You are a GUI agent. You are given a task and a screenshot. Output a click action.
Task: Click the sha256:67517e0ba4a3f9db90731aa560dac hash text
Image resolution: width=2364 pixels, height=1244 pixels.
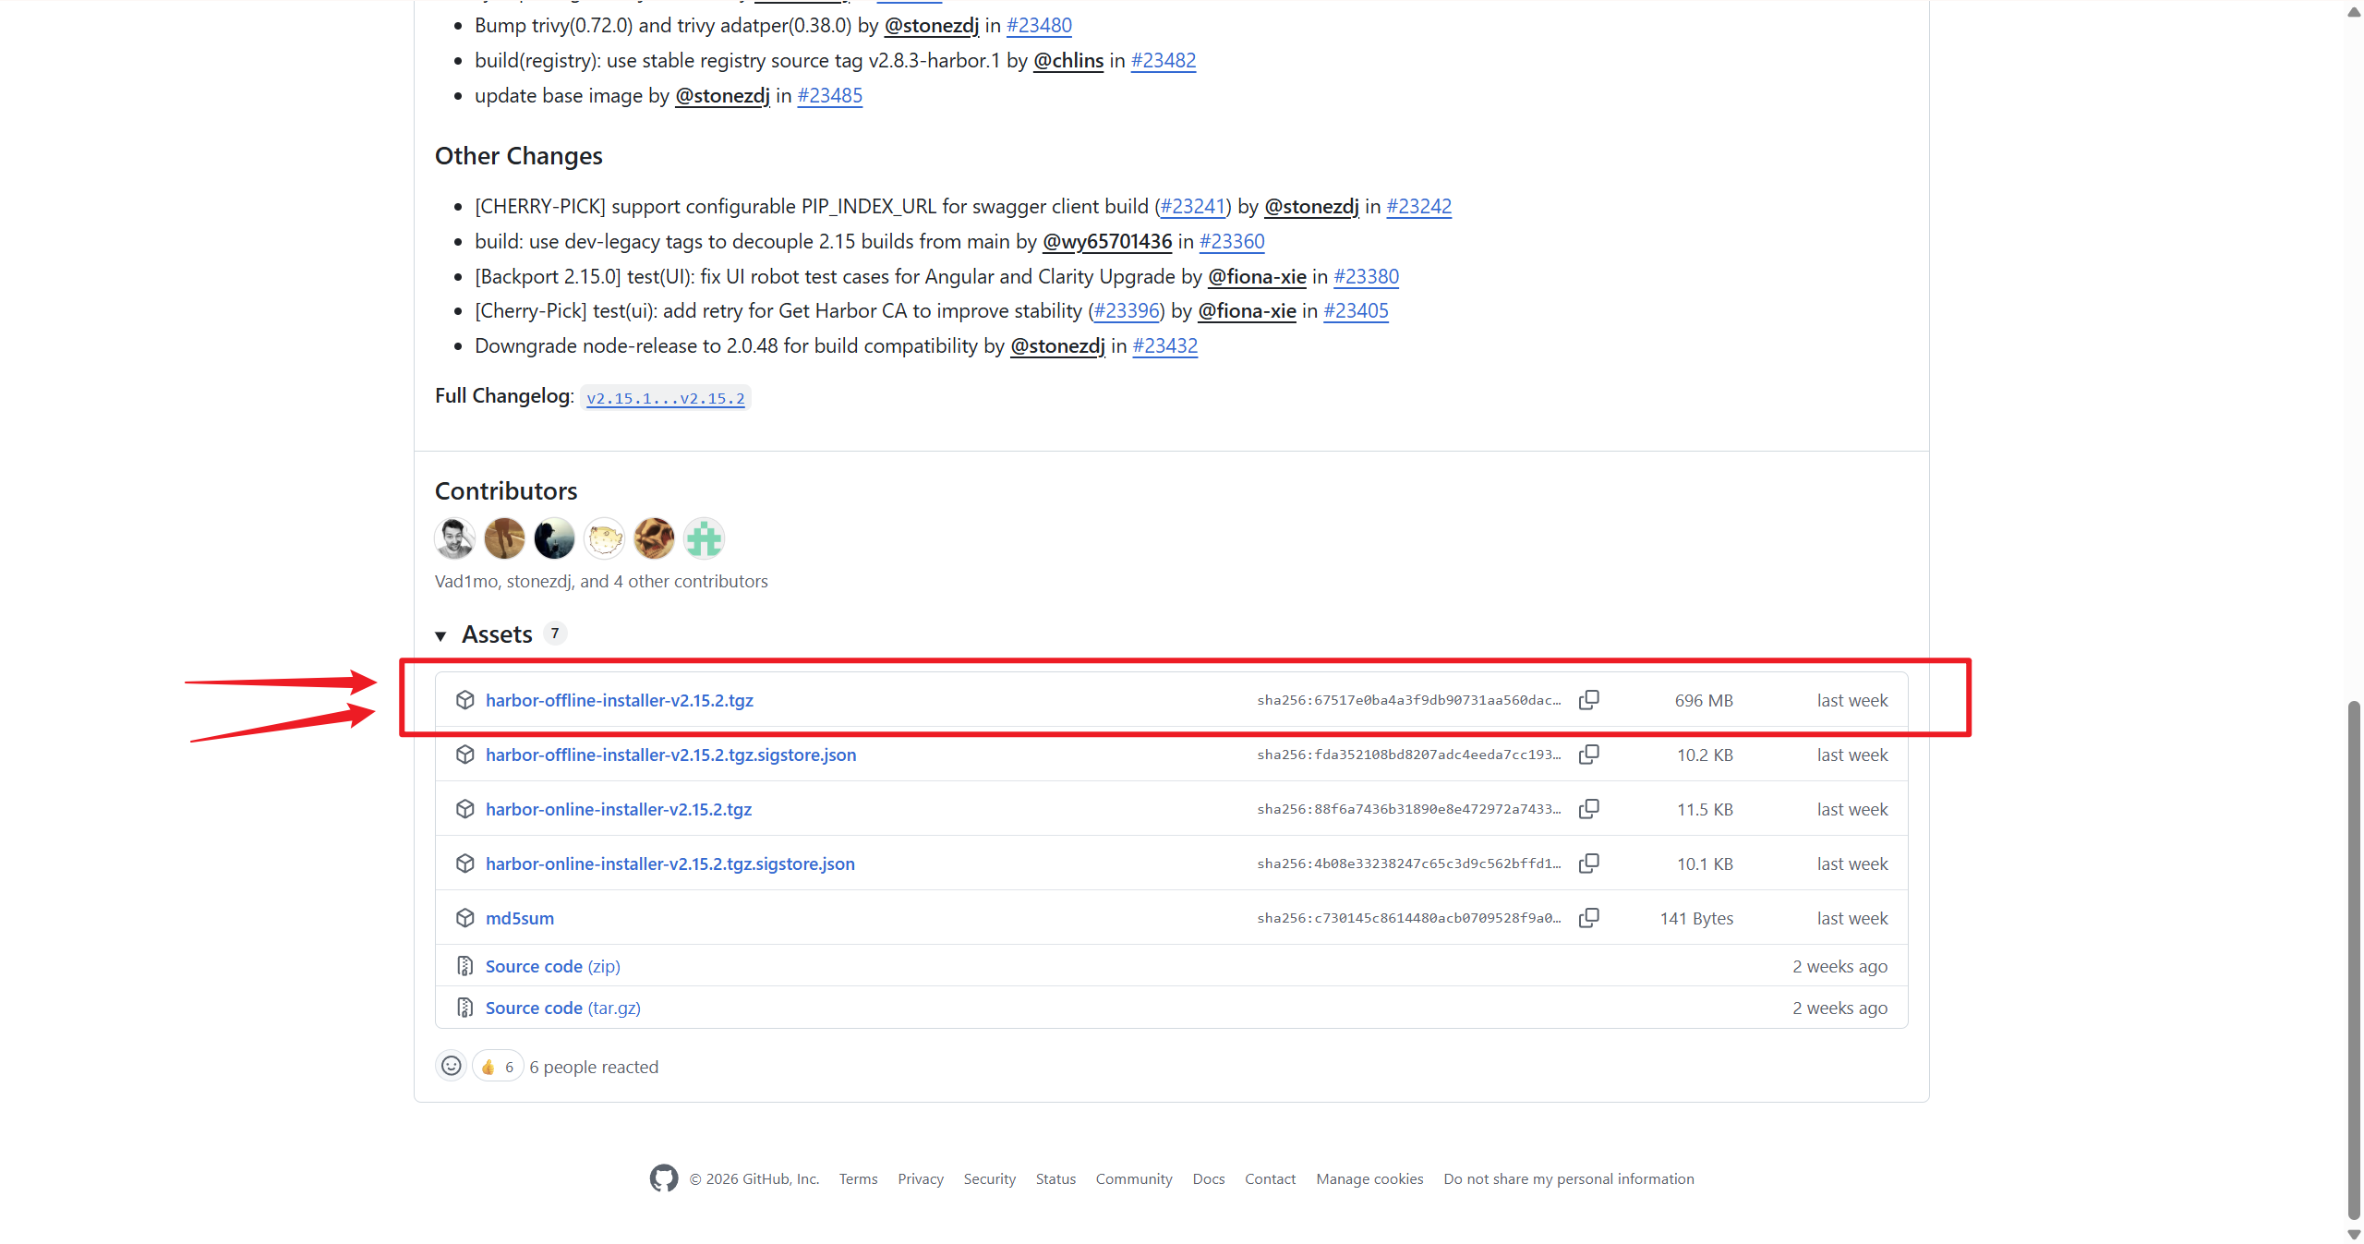click(x=1409, y=700)
